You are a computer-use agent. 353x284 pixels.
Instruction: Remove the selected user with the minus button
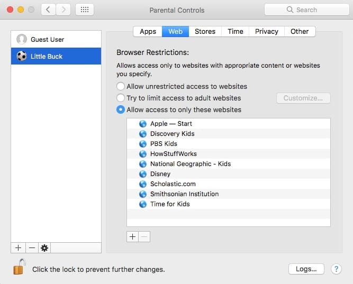[x=32, y=248]
